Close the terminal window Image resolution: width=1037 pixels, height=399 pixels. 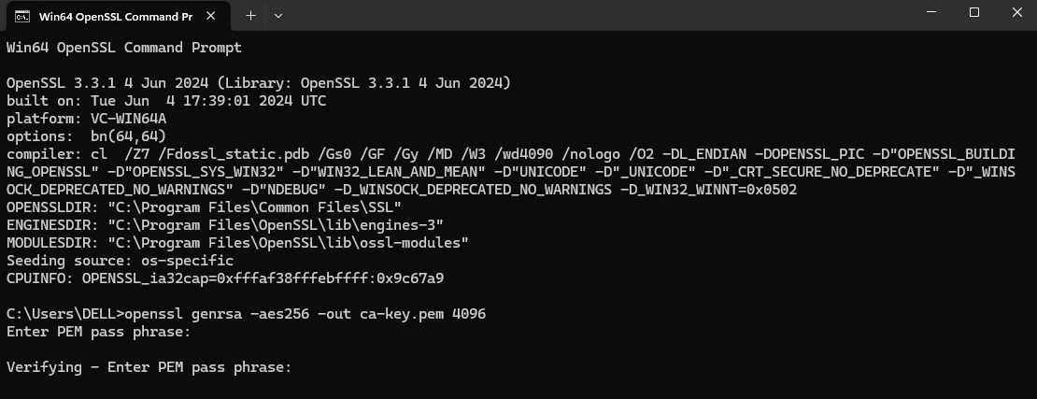(1016, 13)
